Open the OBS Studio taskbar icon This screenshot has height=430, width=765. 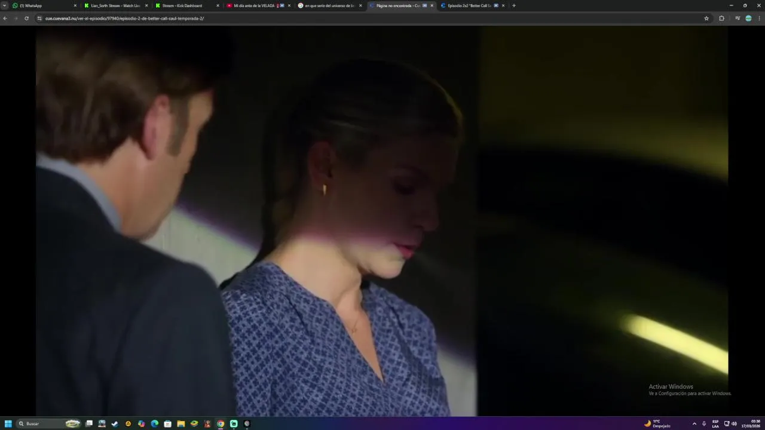[x=247, y=423]
